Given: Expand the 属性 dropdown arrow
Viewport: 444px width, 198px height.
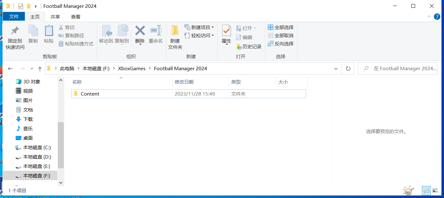Looking at the screenshot, I should point(226,44).
